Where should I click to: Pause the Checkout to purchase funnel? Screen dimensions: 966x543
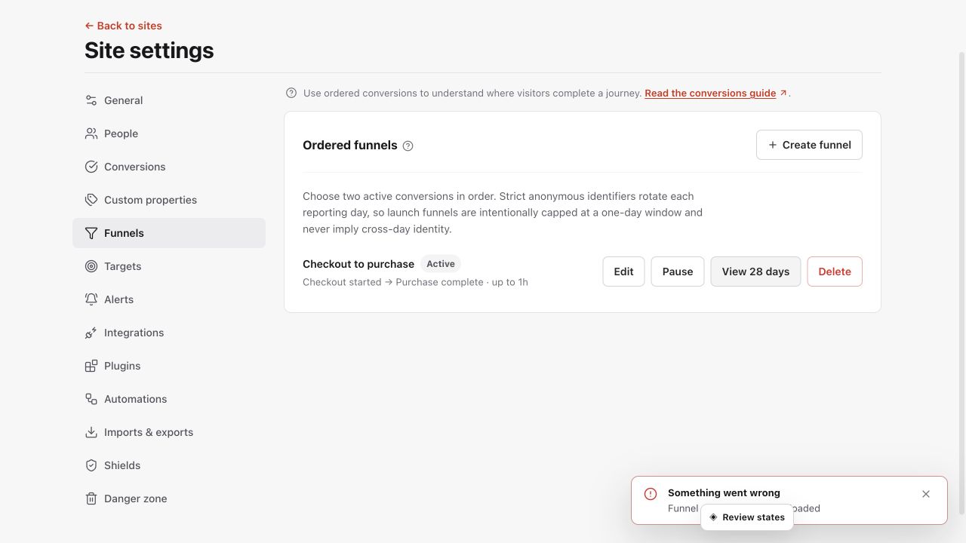[678, 271]
